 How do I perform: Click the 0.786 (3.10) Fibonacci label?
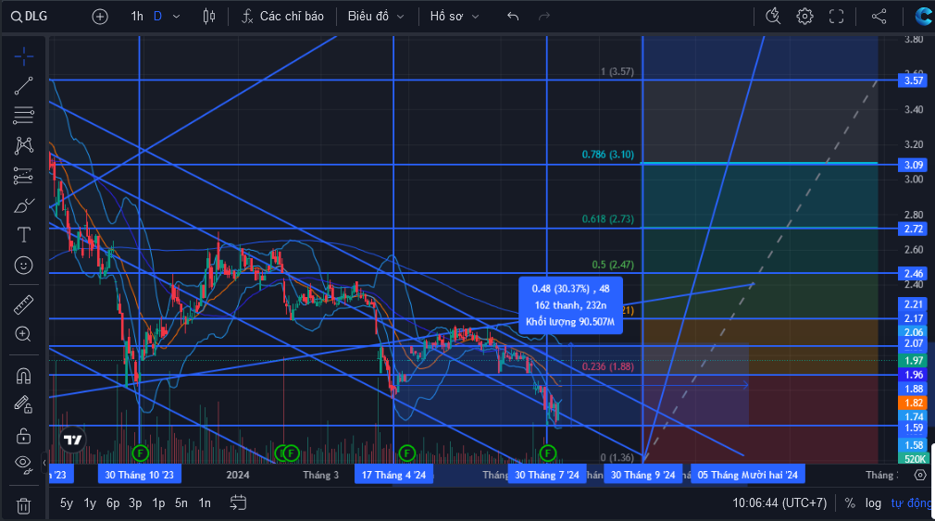[x=607, y=155]
